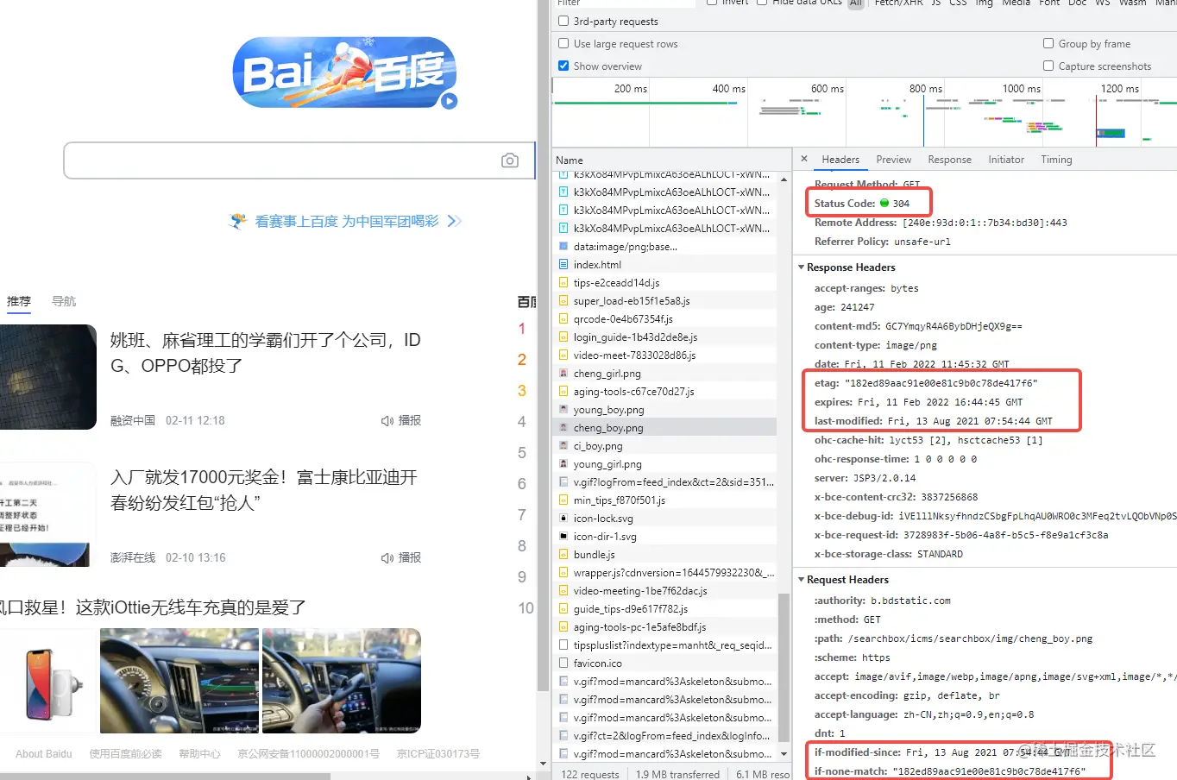Select the video-meet-7833028d86.js request
Image resolution: width=1177 pixels, height=780 pixels.
point(664,355)
